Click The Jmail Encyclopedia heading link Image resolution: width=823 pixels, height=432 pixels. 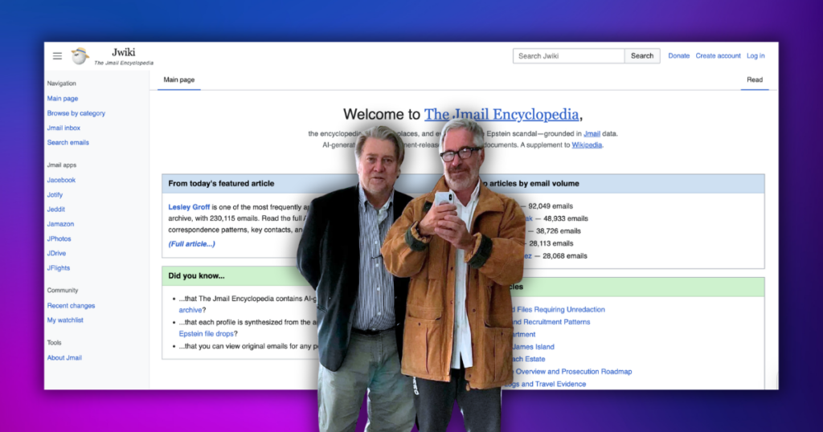tap(501, 115)
